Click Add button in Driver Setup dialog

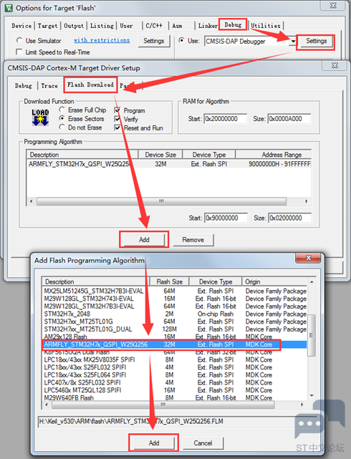point(144,240)
